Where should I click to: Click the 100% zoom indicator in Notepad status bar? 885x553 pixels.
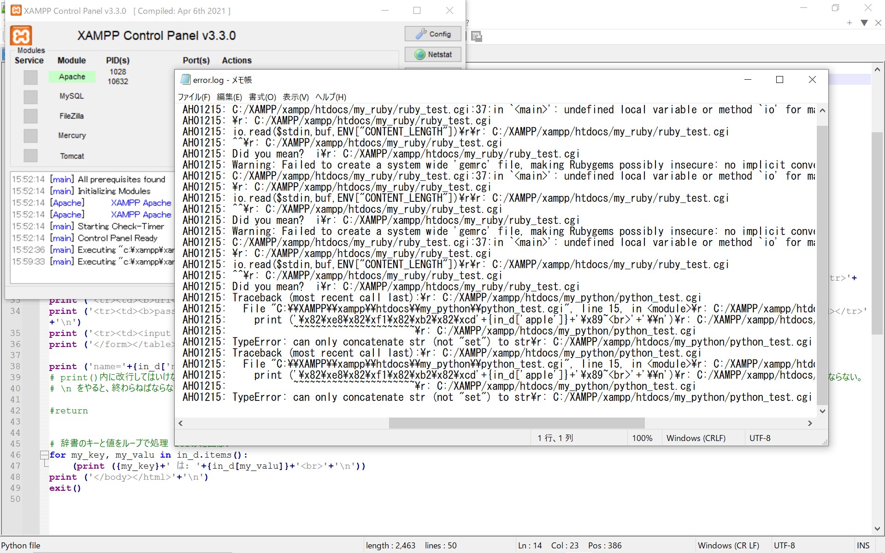(x=642, y=438)
